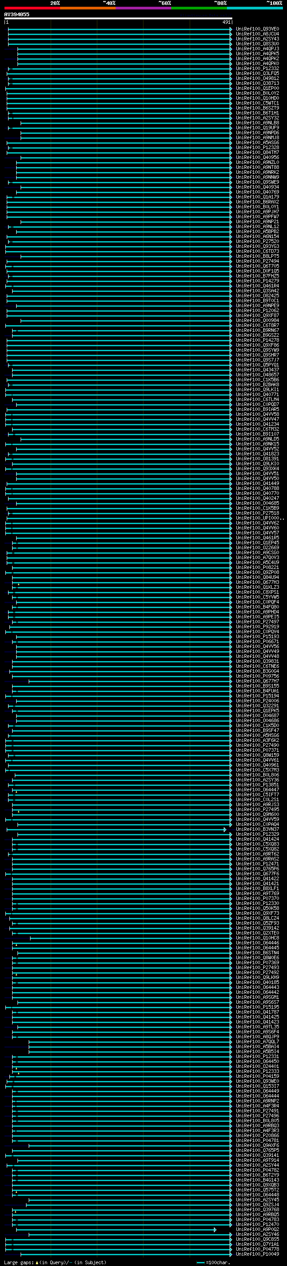Click the purple ~60% identity color band

[x=143, y=9]
